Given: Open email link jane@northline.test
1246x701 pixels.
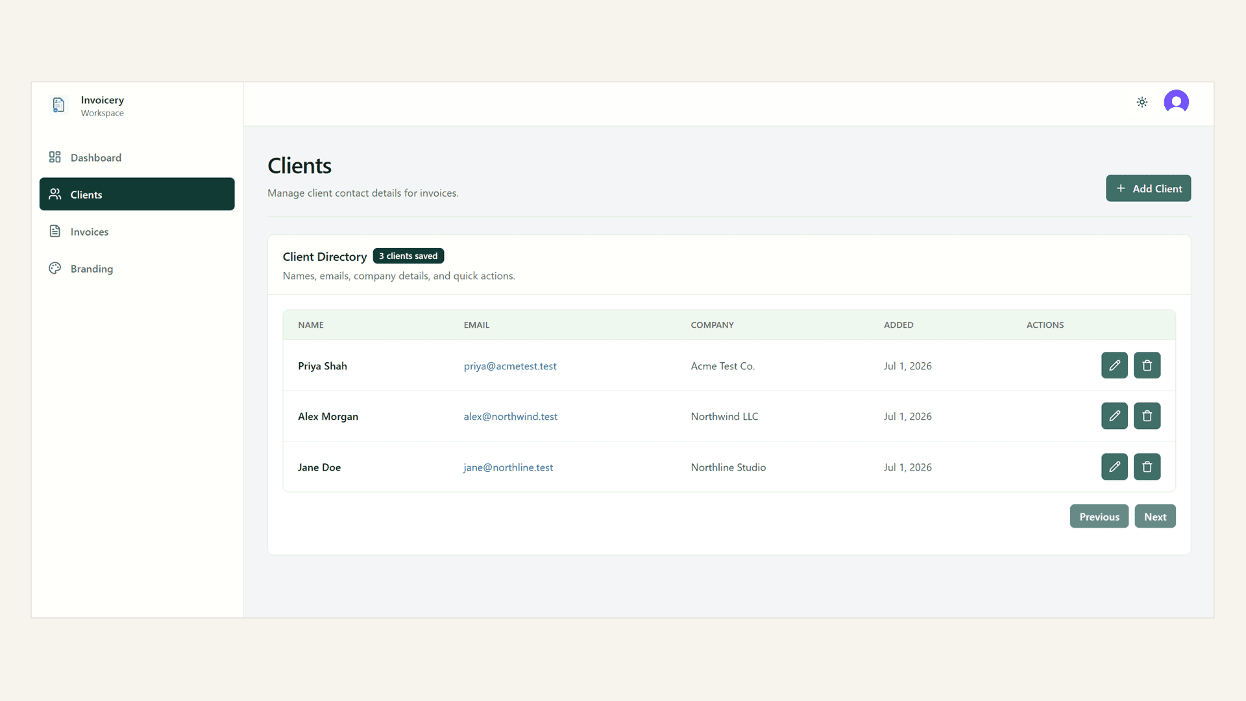Looking at the screenshot, I should point(508,467).
